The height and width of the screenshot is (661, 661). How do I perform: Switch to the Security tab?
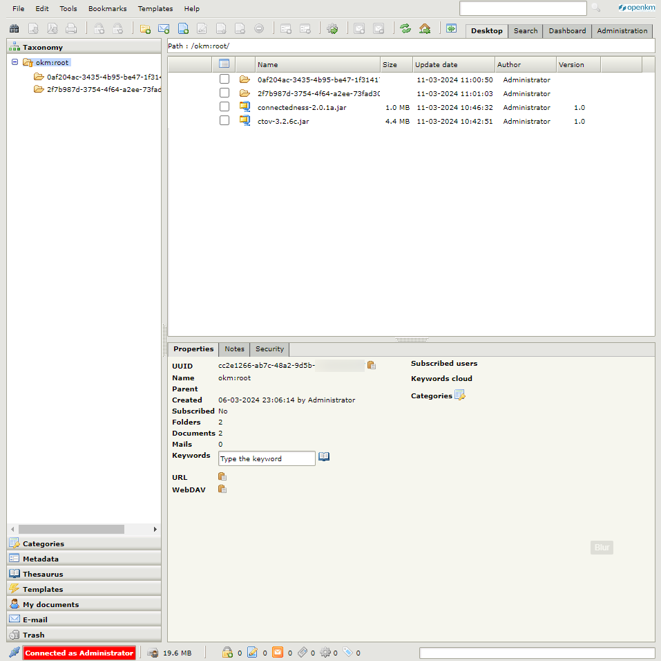tap(269, 349)
